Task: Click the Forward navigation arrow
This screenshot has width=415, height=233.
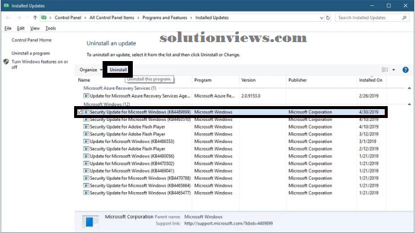Action: point(19,18)
